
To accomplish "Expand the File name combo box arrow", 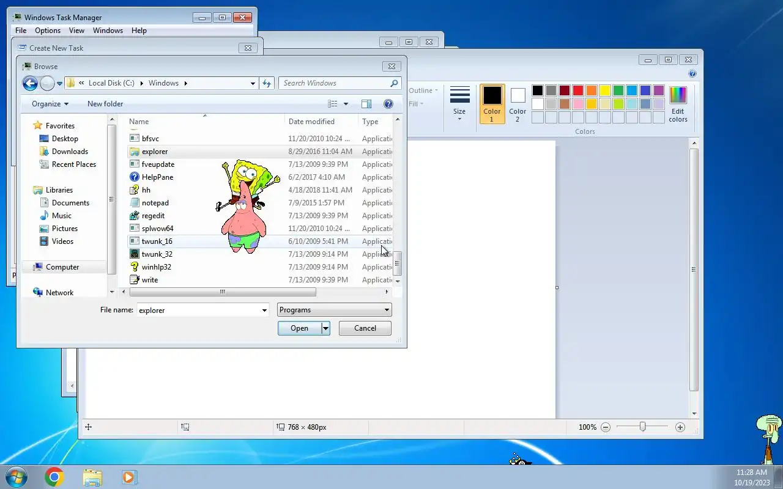I will click(264, 311).
